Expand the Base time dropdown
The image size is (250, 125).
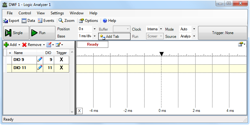(x=94, y=36)
